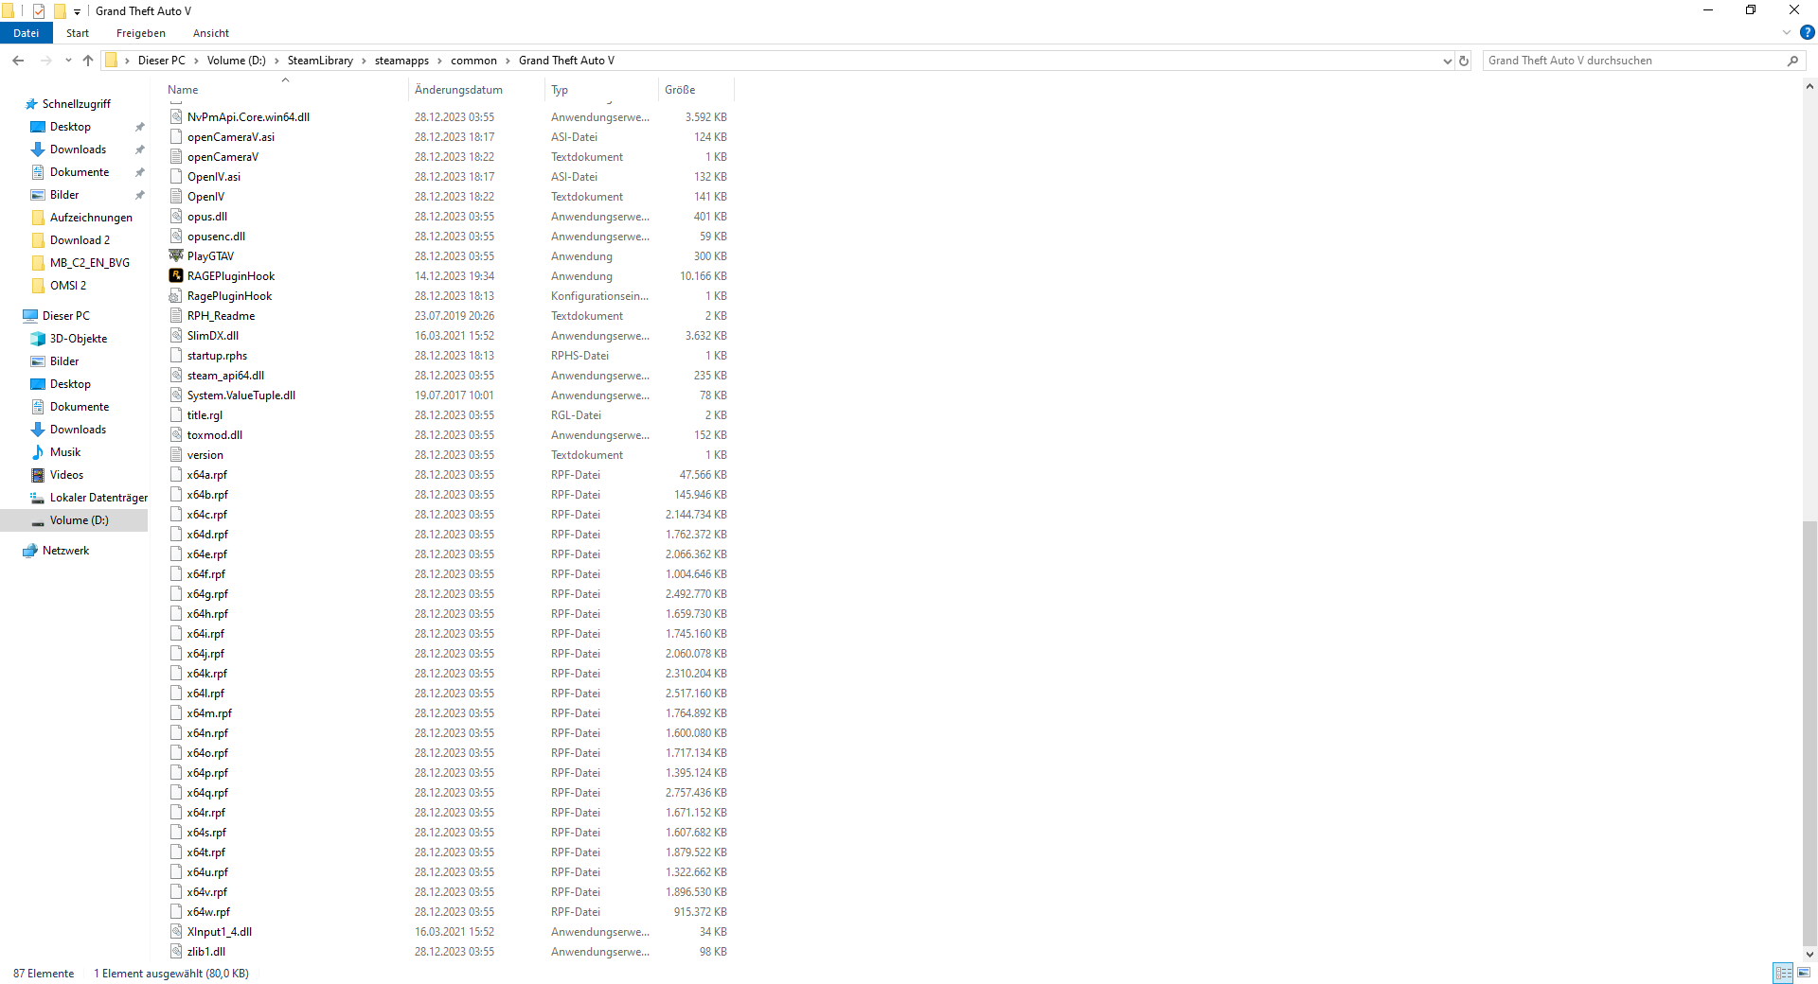1818x984 pixels.
Task: Click the Musik note icon
Action: pyautogui.click(x=38, y=452)
